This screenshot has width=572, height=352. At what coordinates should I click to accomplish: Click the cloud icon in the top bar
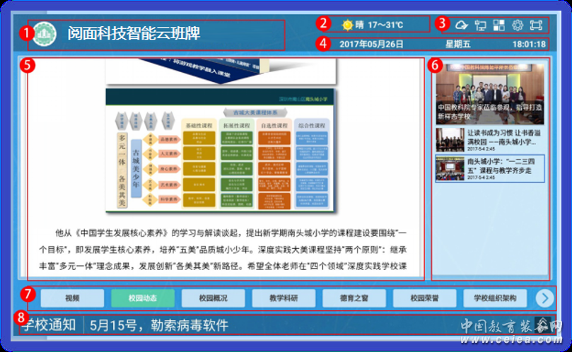462,25
